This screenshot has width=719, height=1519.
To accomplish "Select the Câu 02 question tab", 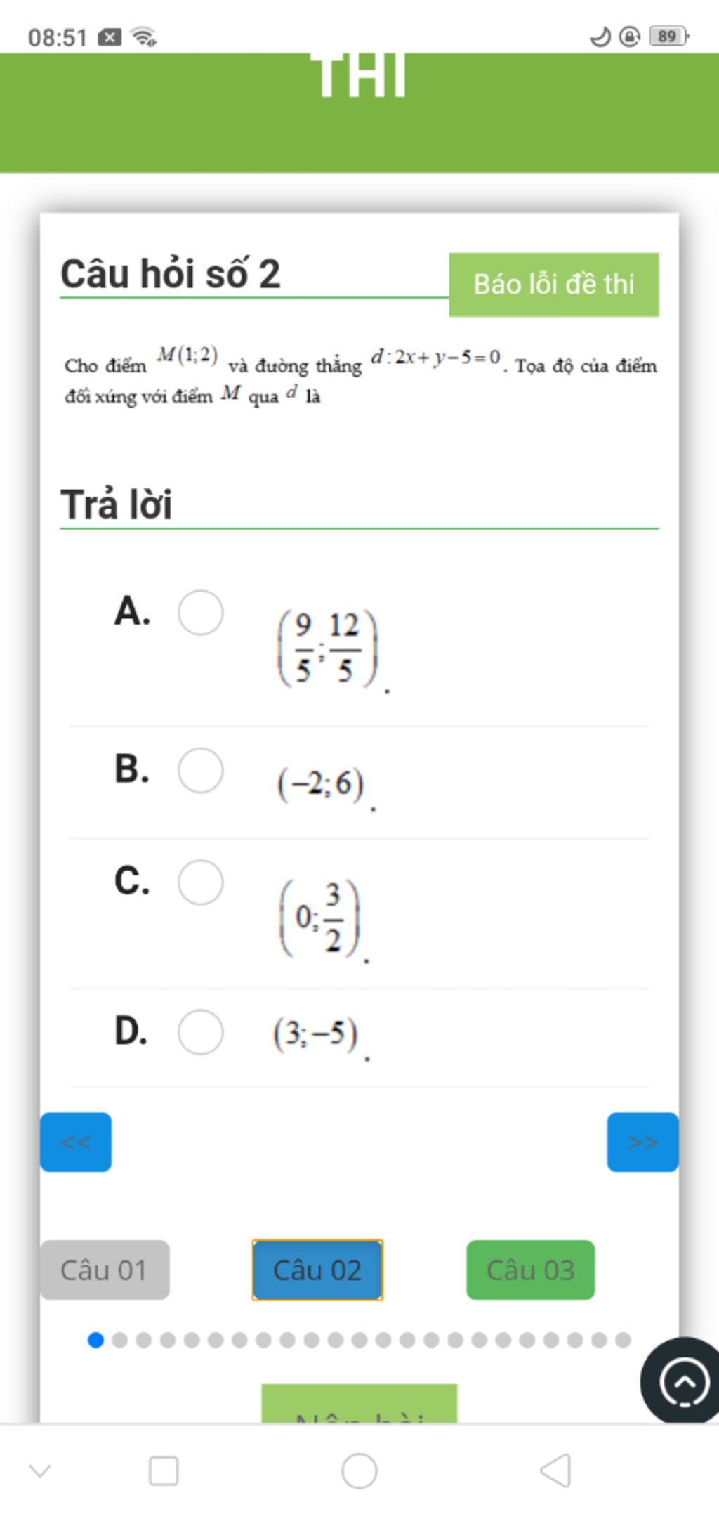I will [x=317, y=1270].
